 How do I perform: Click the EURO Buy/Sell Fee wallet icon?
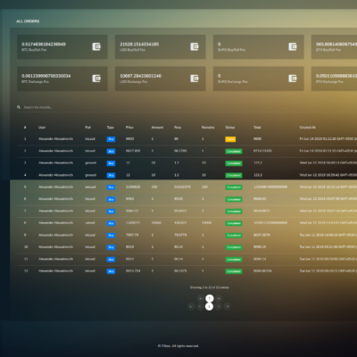click(x=293, y=46)
